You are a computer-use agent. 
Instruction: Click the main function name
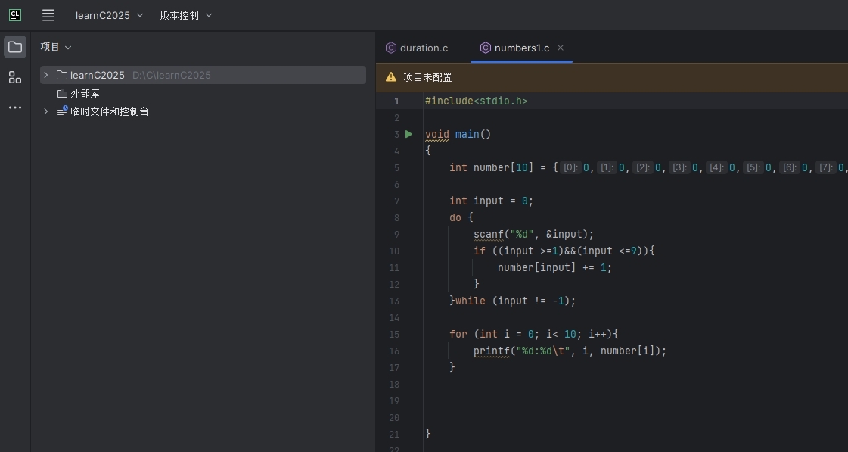point(467,134)
